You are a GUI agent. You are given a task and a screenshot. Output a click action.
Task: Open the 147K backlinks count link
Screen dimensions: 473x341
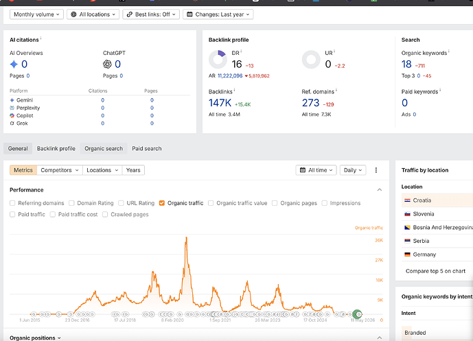(x=220, y=103)
